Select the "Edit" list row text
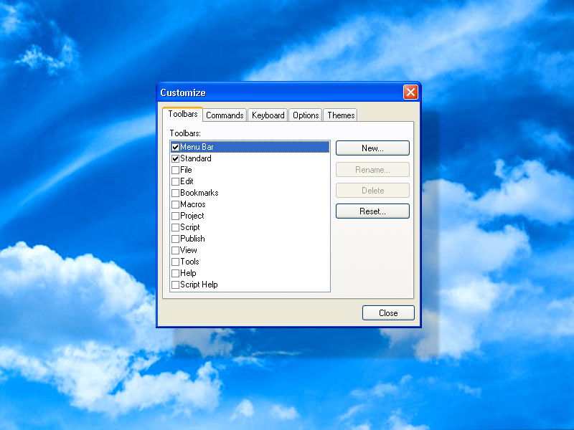Image resolution: width=574 pixels, height=430 pixels. [x=187, y=181]
